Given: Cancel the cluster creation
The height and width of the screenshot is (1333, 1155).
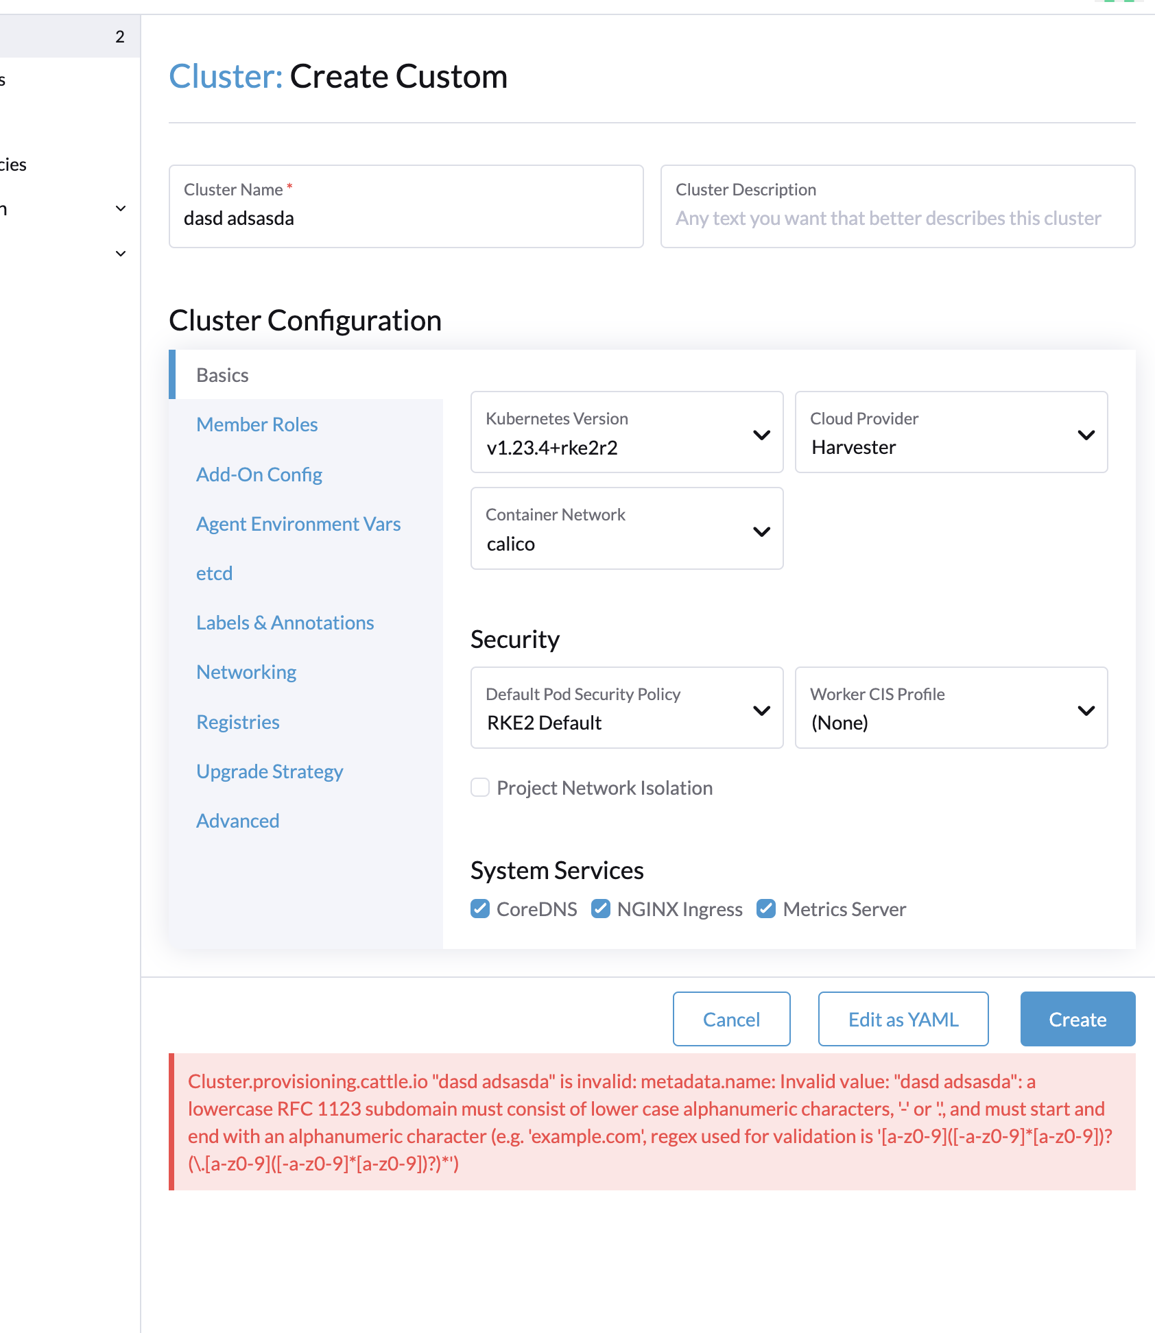Looking at the screenshot, I should click(731, 1019).
